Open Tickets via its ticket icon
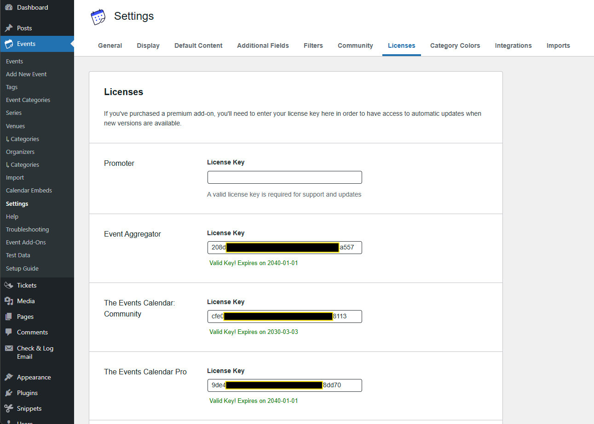Viewport: 594px width, 424px height. (x=9, y=285)
